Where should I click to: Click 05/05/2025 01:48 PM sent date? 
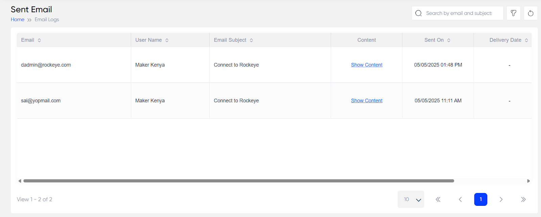438,65
